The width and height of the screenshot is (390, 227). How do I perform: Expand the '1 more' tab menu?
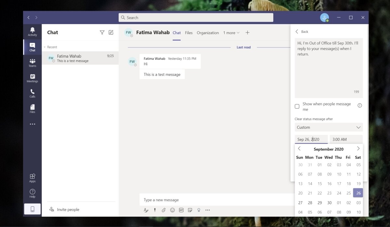pos(231,33)
